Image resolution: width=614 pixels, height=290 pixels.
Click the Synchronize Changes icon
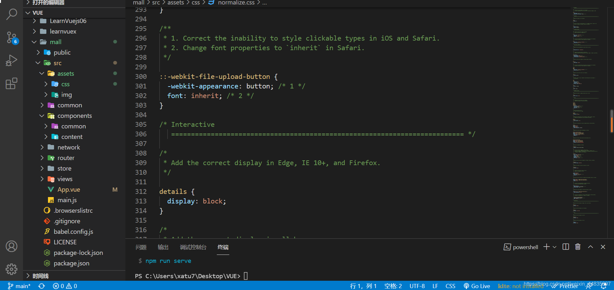tap(42, 286)
